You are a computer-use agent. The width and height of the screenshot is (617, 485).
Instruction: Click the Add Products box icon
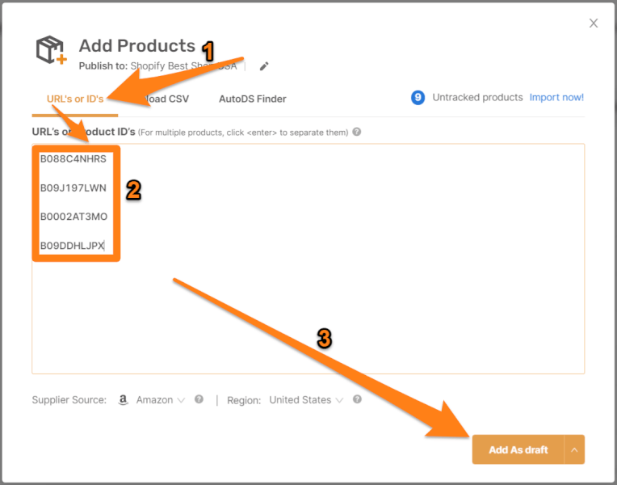[x=52, y=50]
